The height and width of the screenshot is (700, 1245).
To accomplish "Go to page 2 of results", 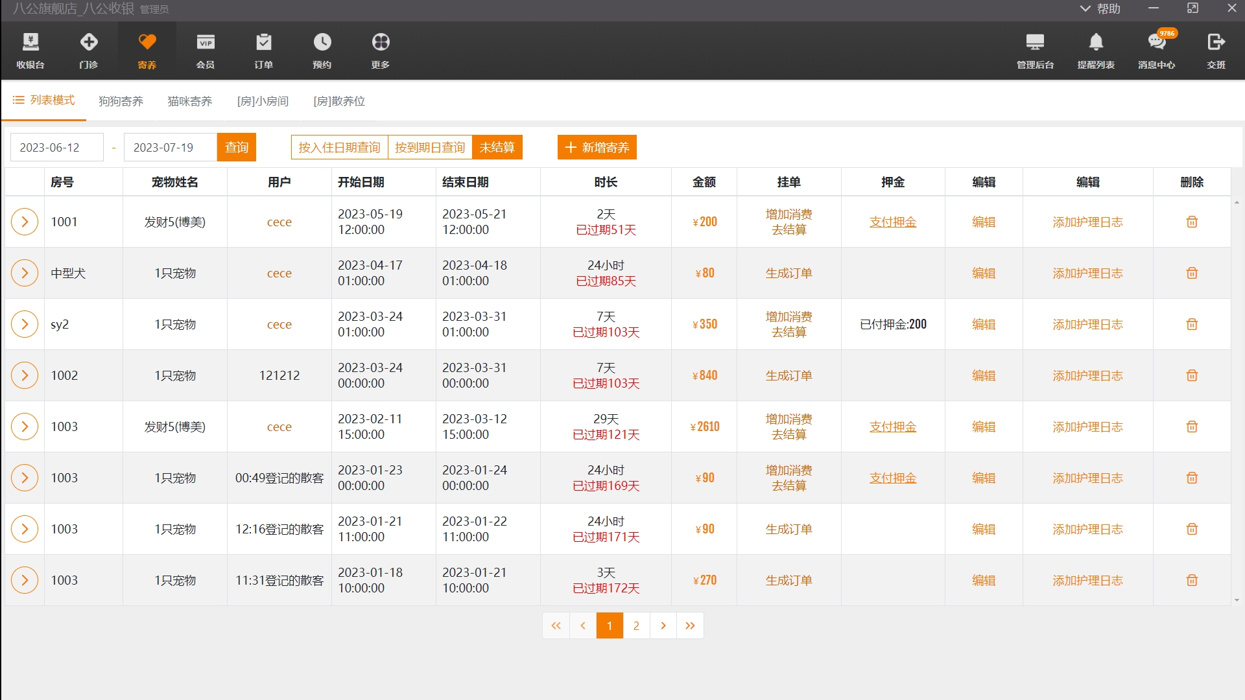I will point(636,625).
